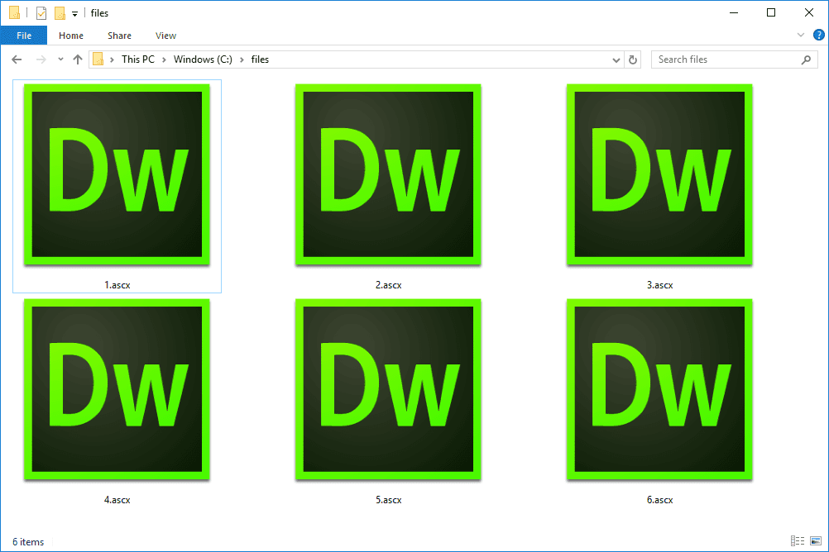829x552 pixels.
Task: Click the Properties quick access icon
Action: pos(41,12)
